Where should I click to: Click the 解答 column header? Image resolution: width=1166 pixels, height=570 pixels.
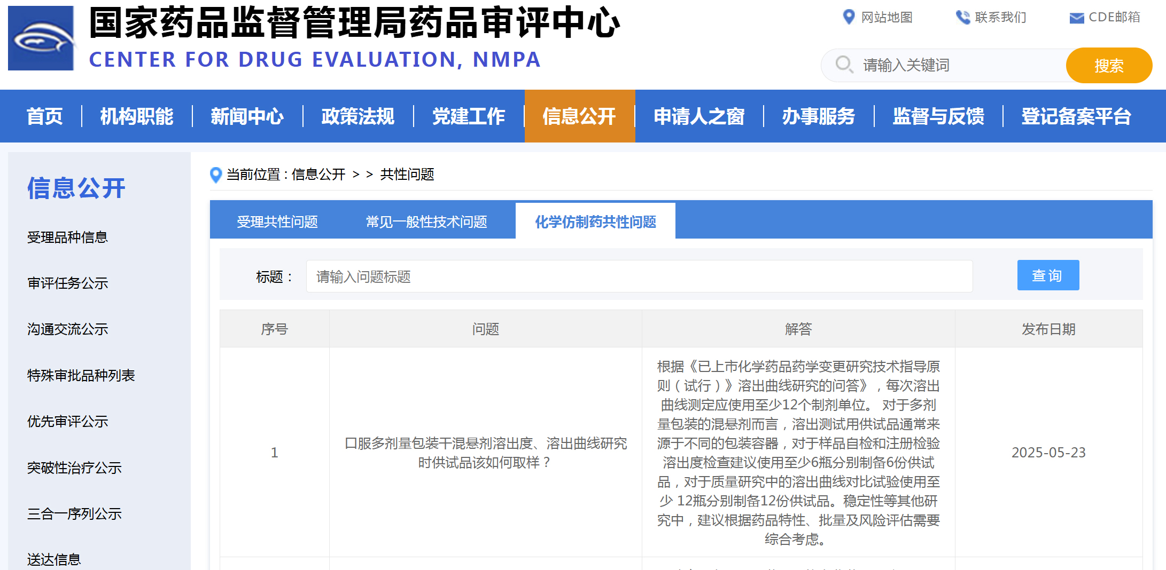798,329
